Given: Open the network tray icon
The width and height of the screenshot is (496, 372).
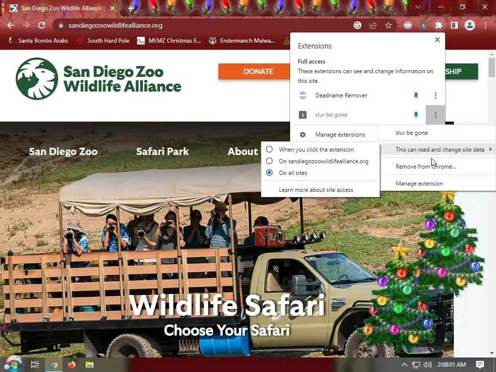Looking at the screenshot, I should (x=416, y=365).
